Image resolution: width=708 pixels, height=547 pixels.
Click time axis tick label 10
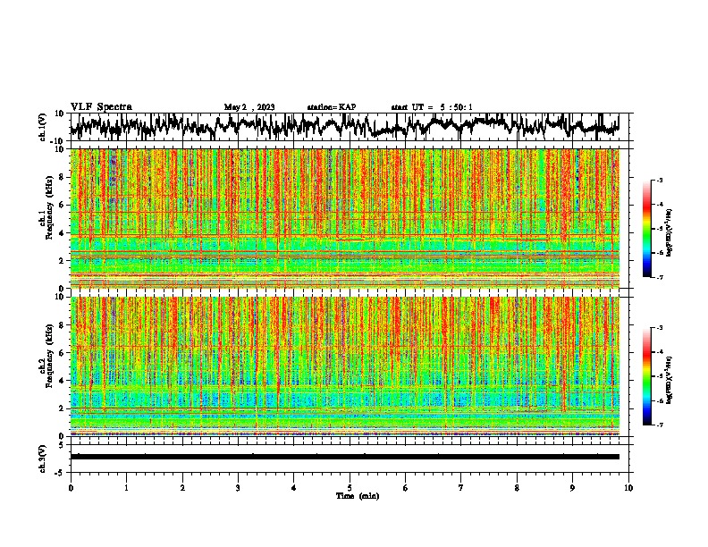[x=628, y=488]
